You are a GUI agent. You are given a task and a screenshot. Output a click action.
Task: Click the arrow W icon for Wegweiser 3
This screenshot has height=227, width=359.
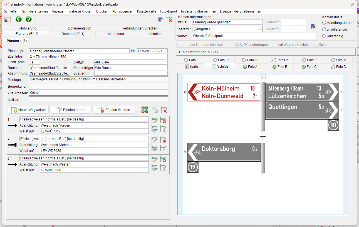(x=155, y=168)
